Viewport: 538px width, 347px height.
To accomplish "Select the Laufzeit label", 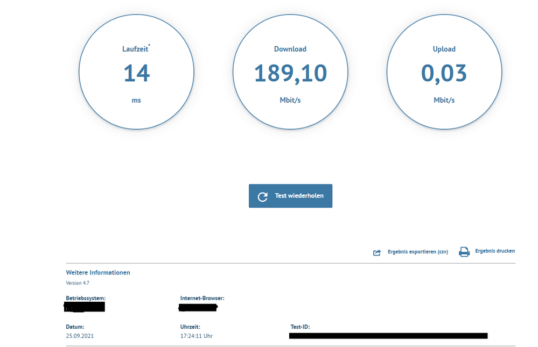I will (x=135, y=49).
